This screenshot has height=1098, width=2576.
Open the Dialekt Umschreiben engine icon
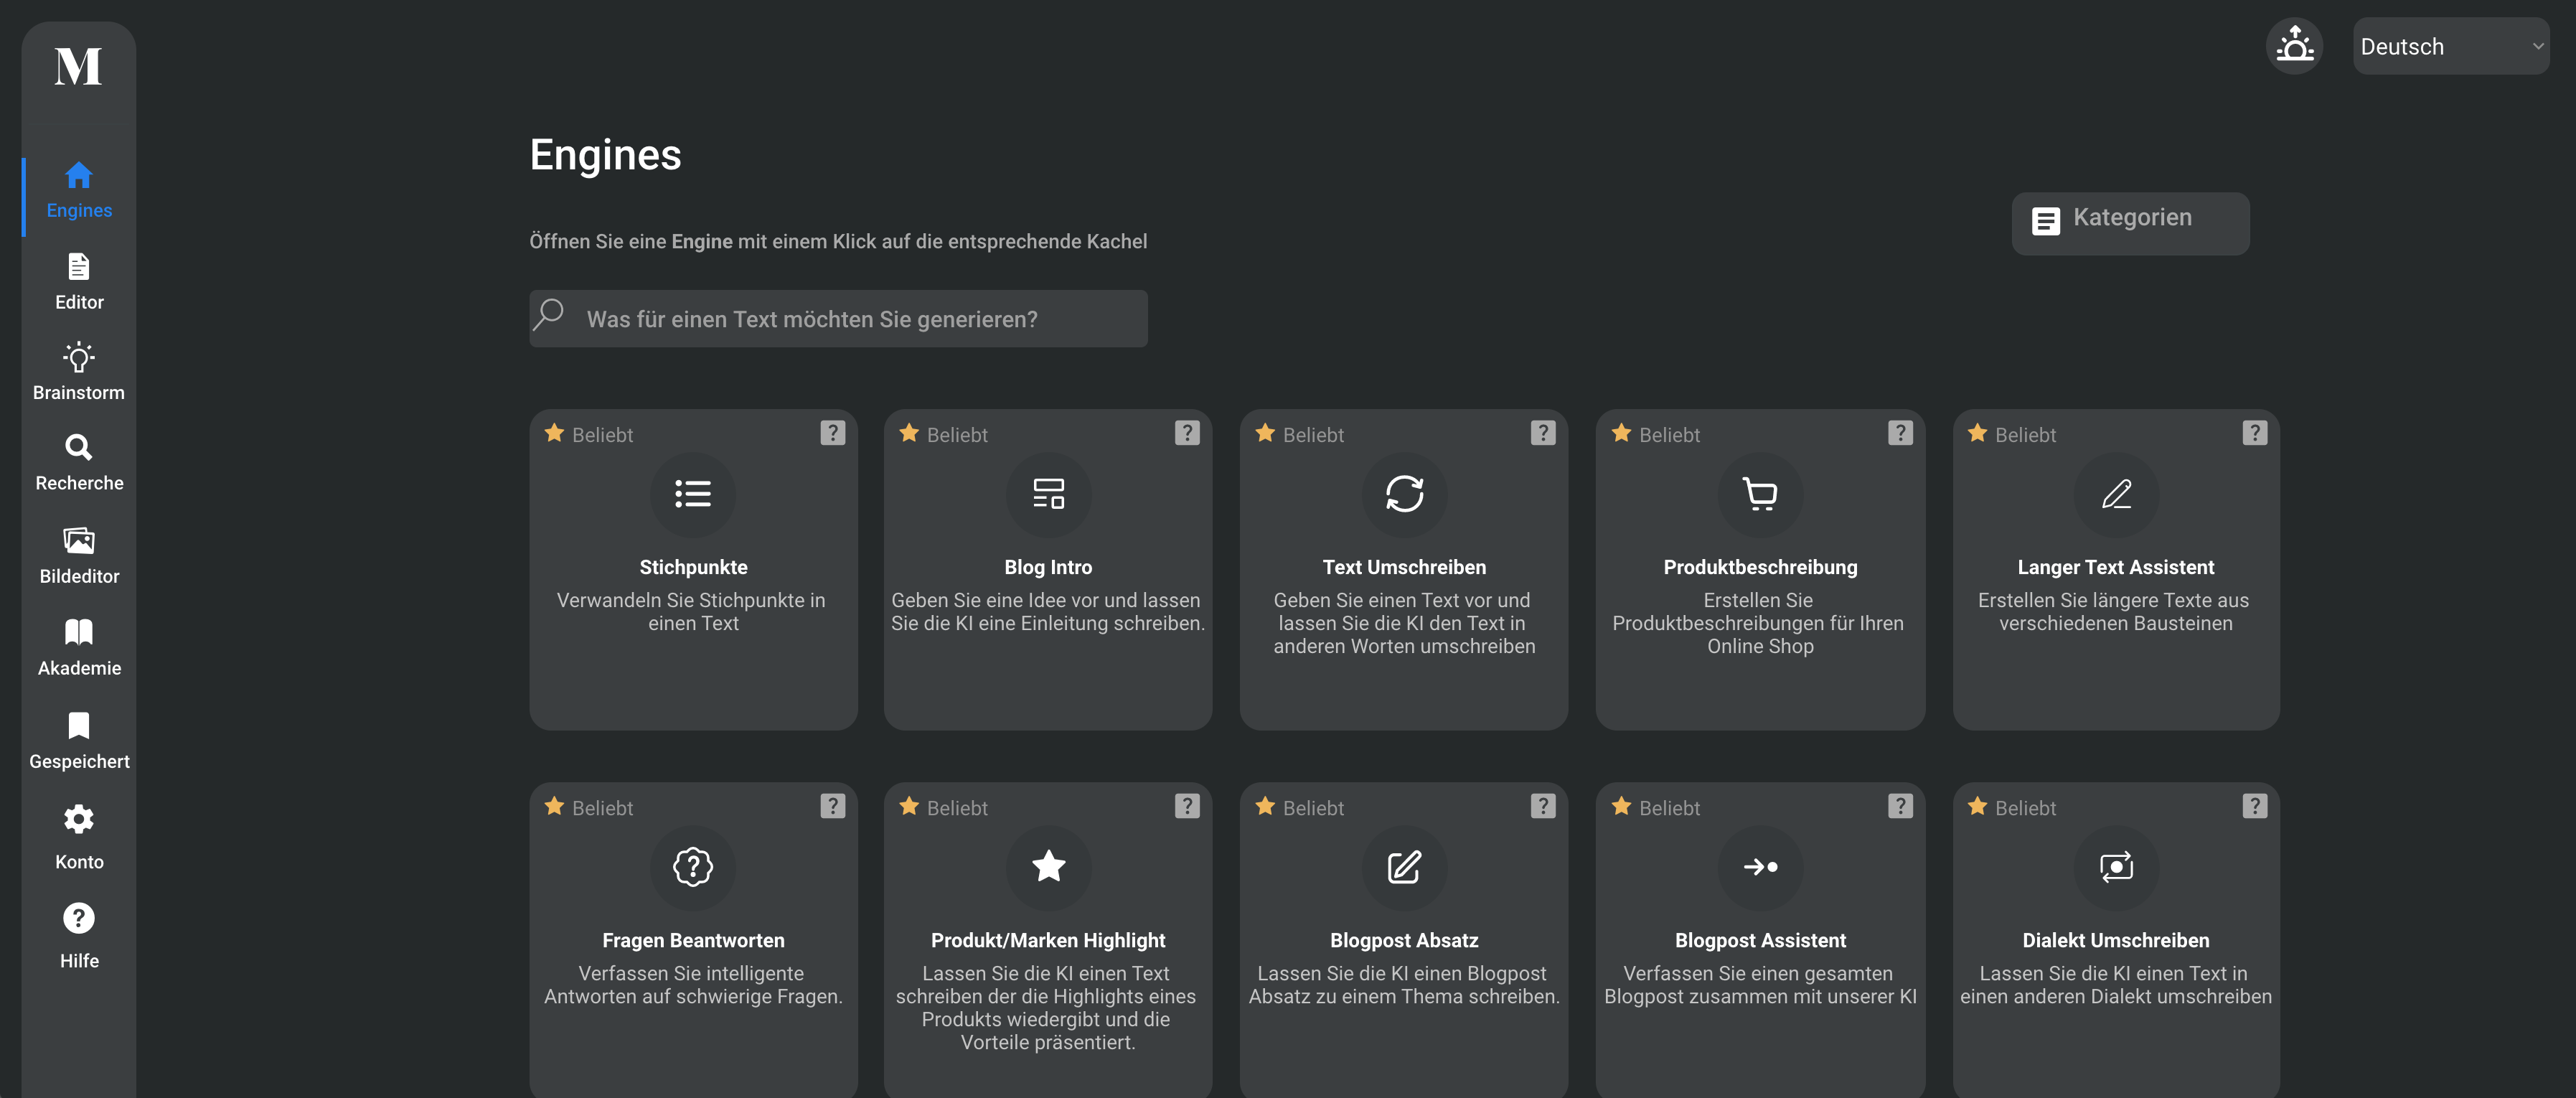2116,867
